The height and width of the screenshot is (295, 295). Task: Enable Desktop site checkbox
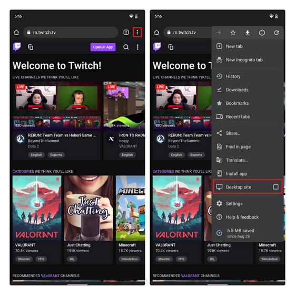pos(276,187)
